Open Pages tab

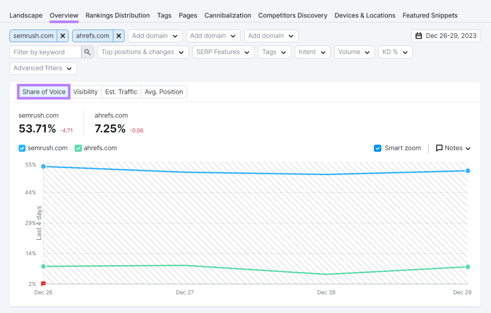tap(188, 15)
